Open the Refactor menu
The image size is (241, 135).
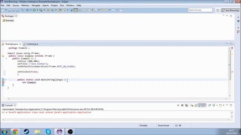(25, 5)
